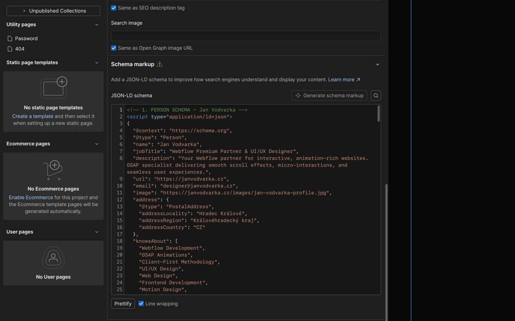The height and width of the screenshot is (321, 515).
Task: Open the 404 utility page
Action: [x=20, y=49]
